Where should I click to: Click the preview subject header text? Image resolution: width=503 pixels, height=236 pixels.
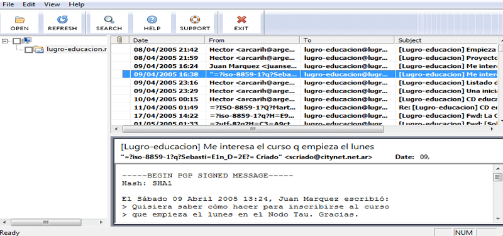[x=247, y=147]
